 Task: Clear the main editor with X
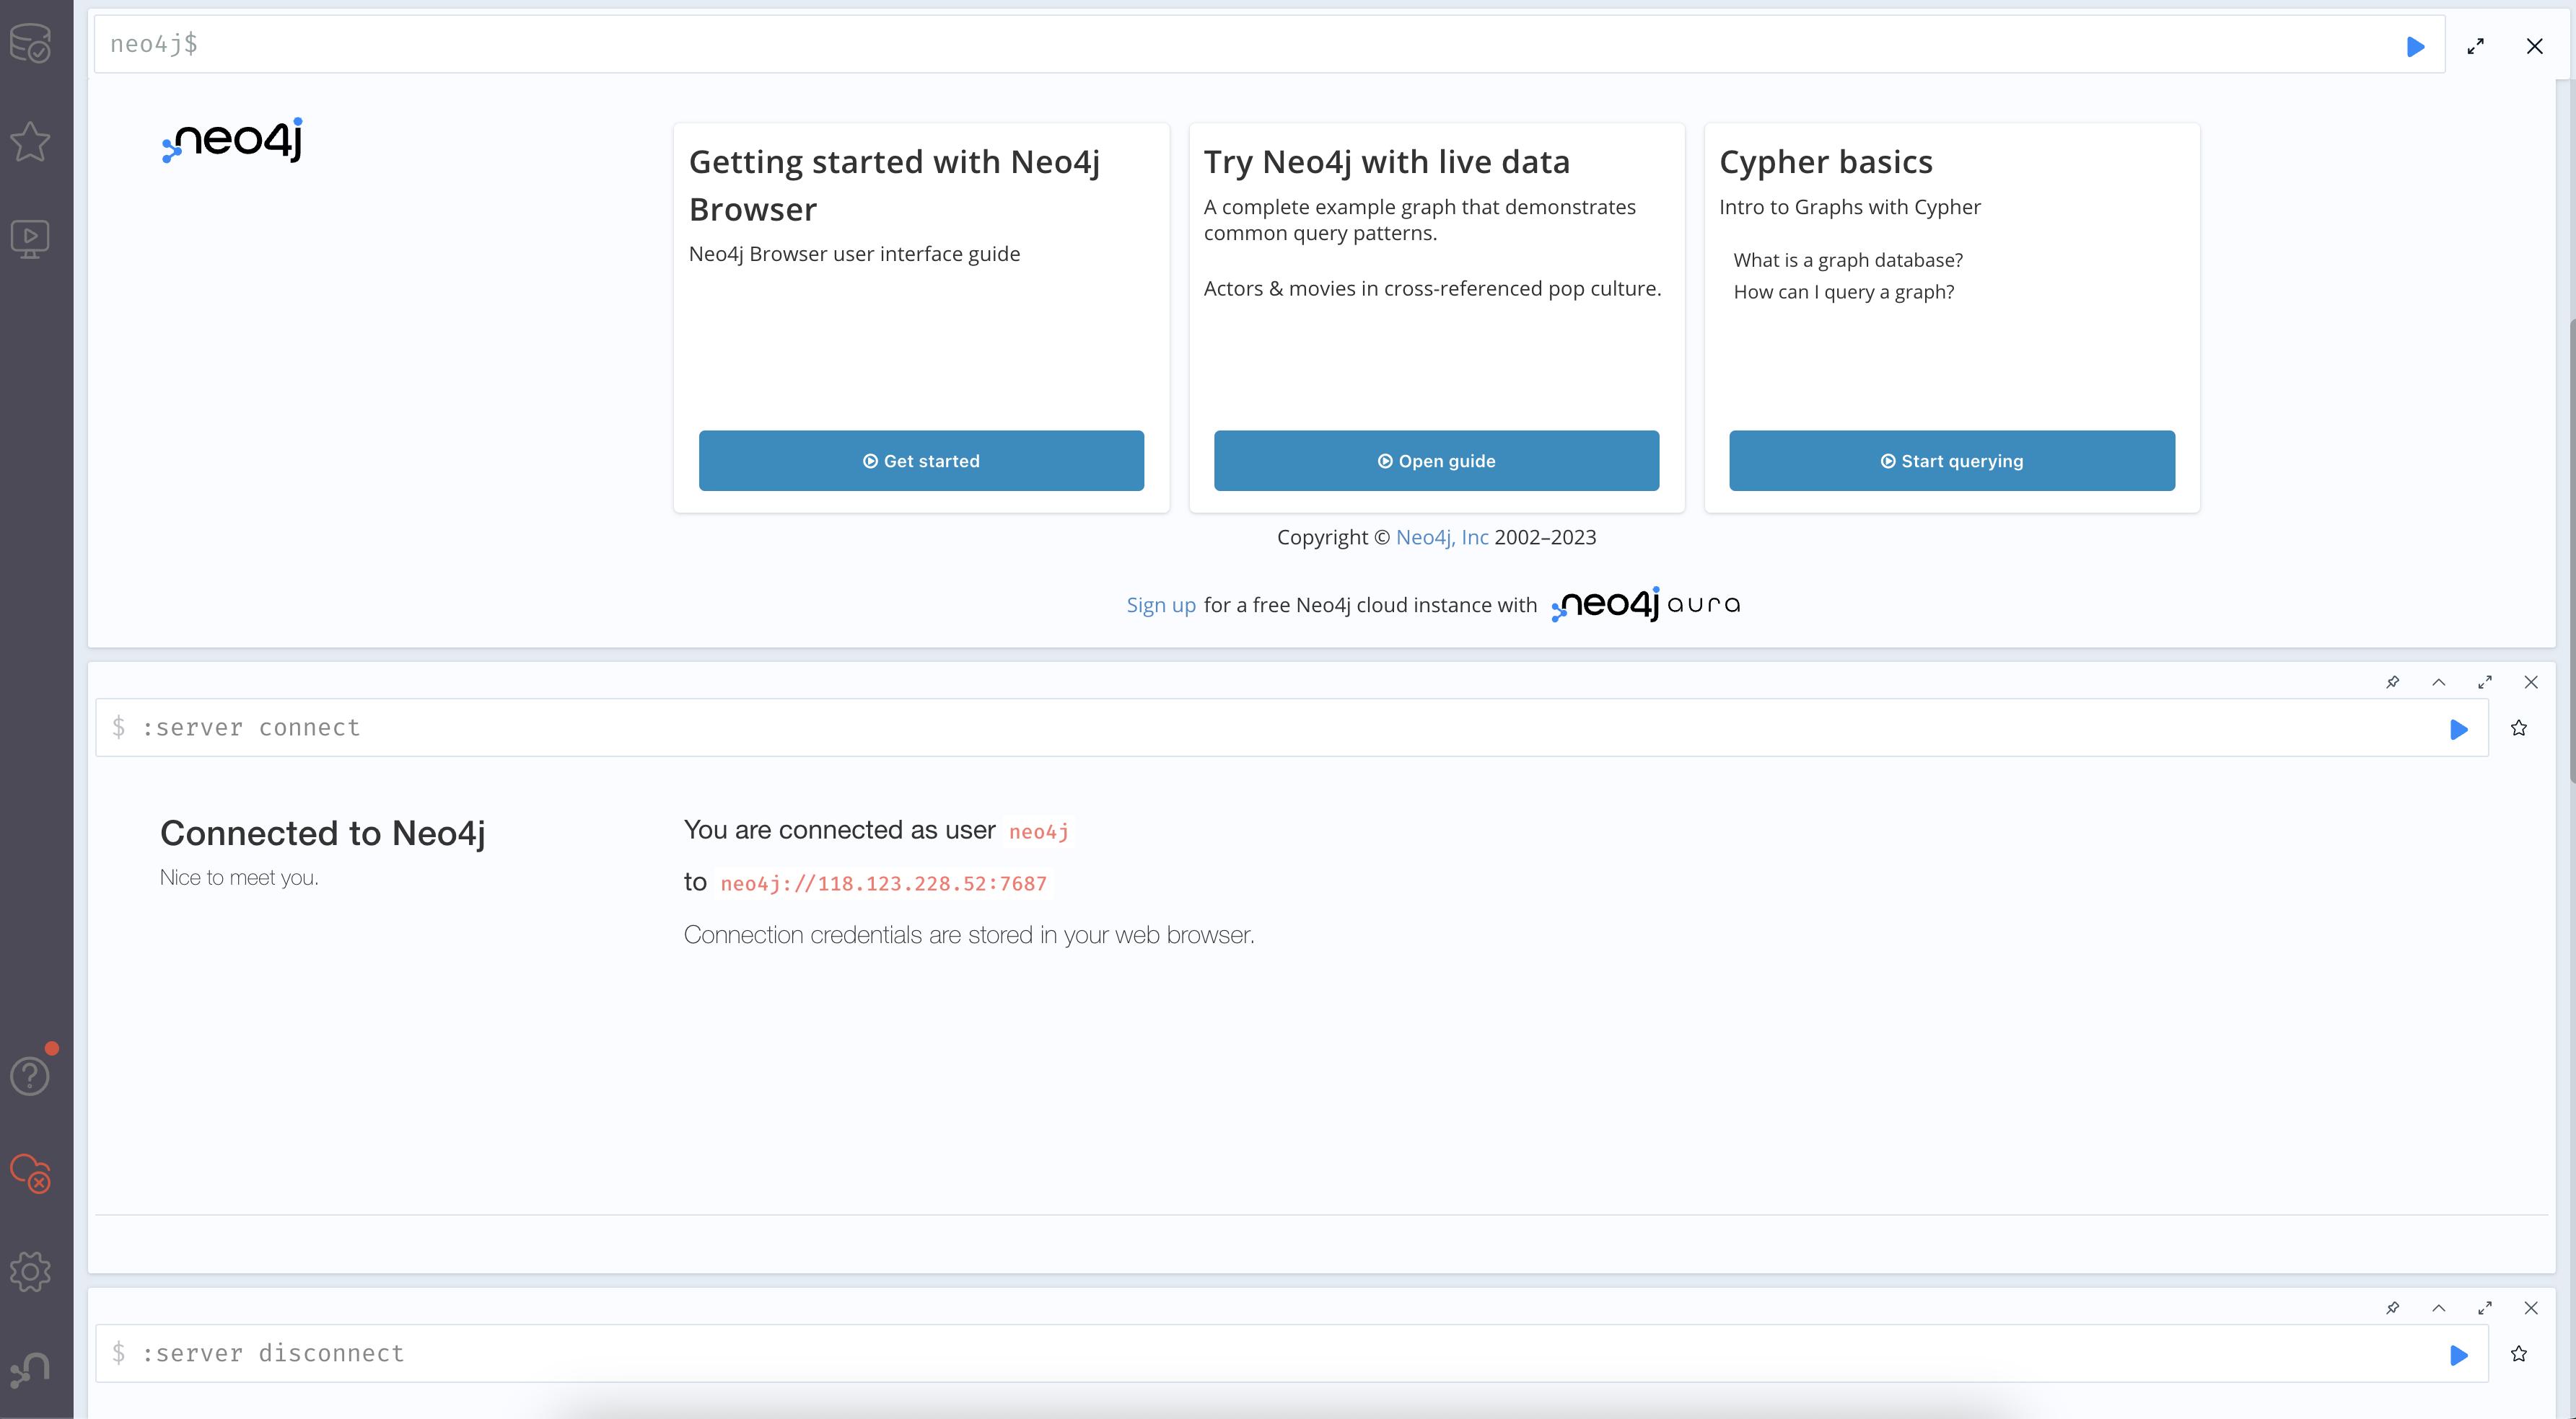[x=2534, y=46]
